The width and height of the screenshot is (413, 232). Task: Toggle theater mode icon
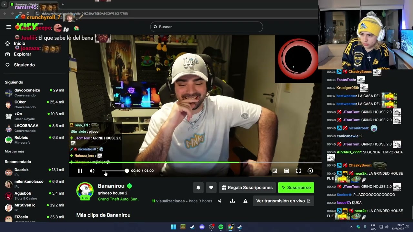(287, 171)
